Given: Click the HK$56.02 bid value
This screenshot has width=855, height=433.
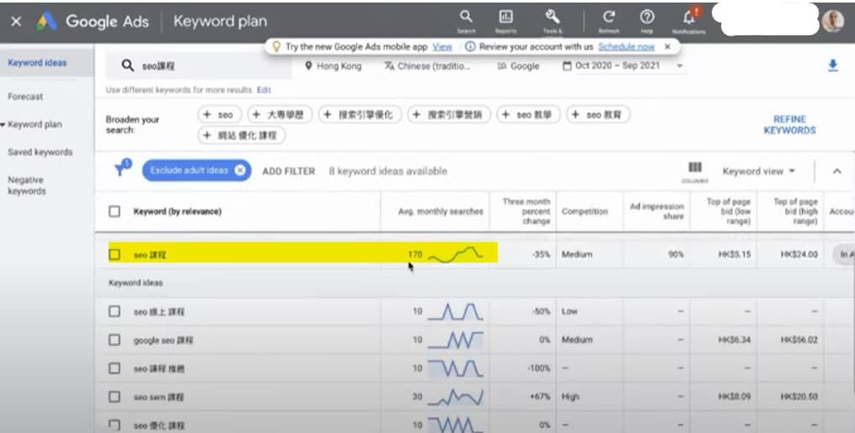Looking at the screenshot, I should click(x=799, y=340).
